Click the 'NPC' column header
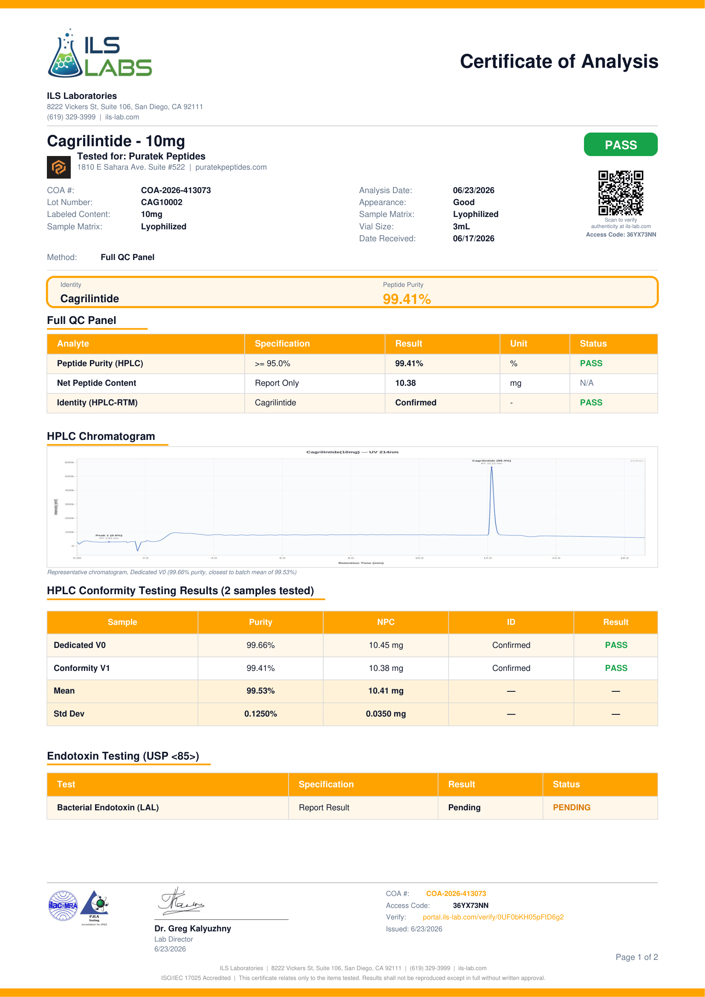 click(386, 622)
